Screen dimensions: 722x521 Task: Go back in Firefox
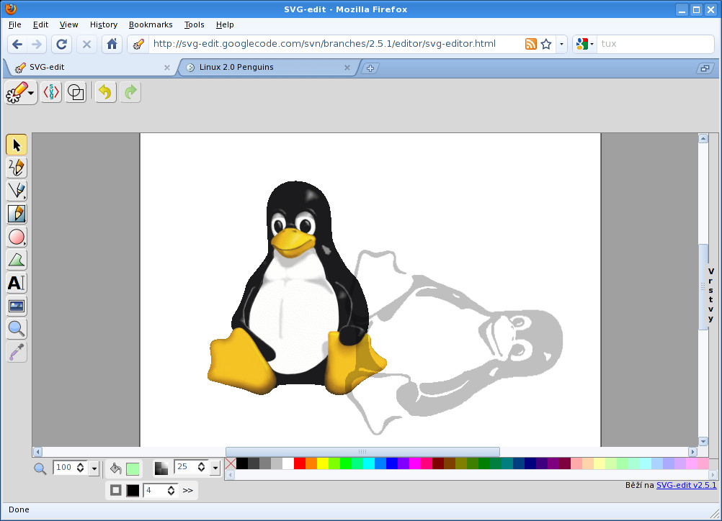click(x=17, y=44)
